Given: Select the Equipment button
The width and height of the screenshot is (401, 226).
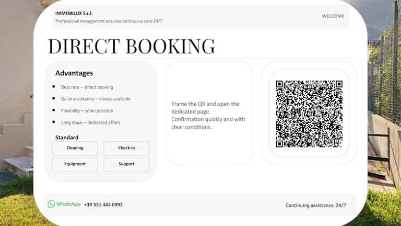Looking at the screenshot, I should [x=75, y=164].
